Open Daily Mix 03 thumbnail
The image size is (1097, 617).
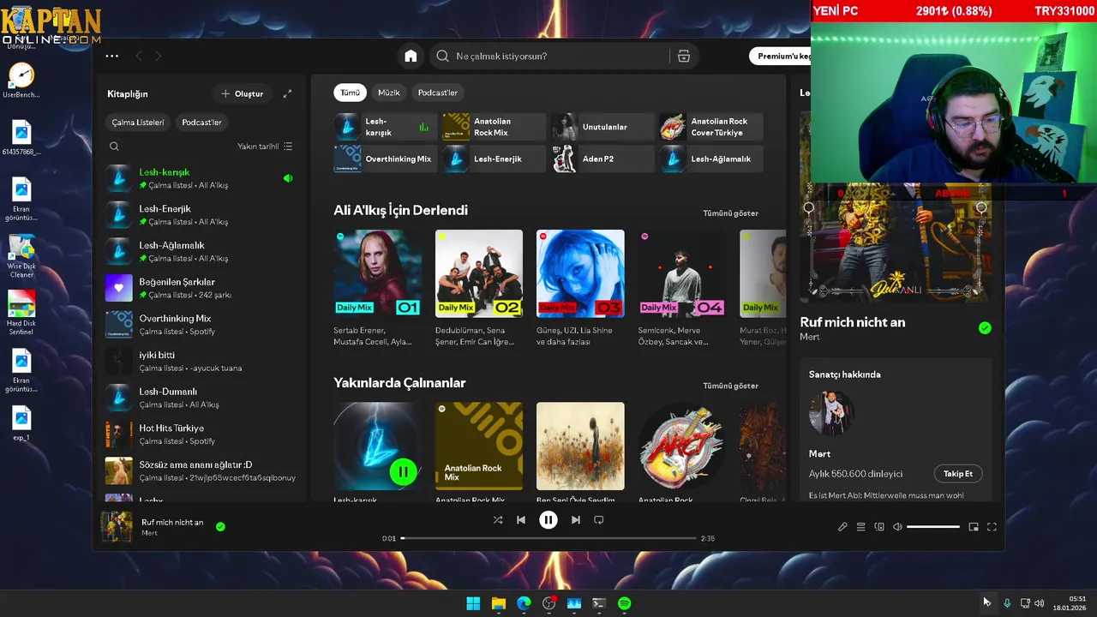point(580,273)
